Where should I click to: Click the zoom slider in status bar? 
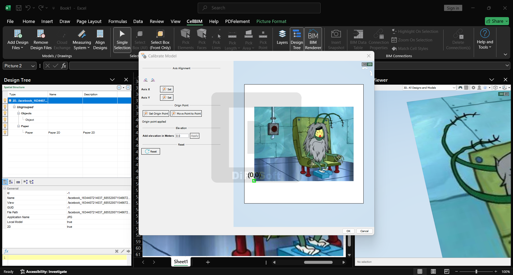coord(476,272)
